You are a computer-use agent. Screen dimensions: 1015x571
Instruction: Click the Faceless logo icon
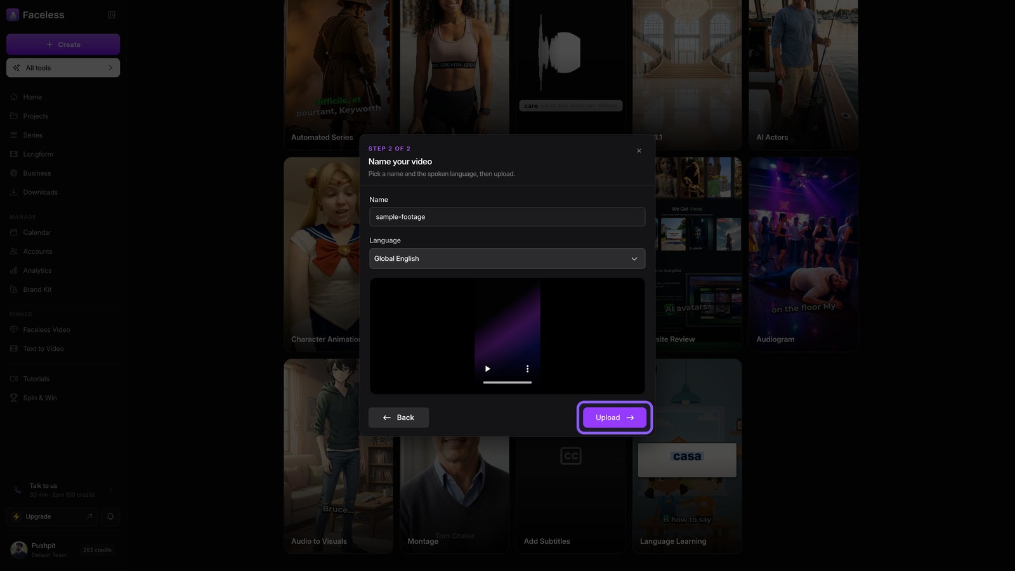[13, 15]
